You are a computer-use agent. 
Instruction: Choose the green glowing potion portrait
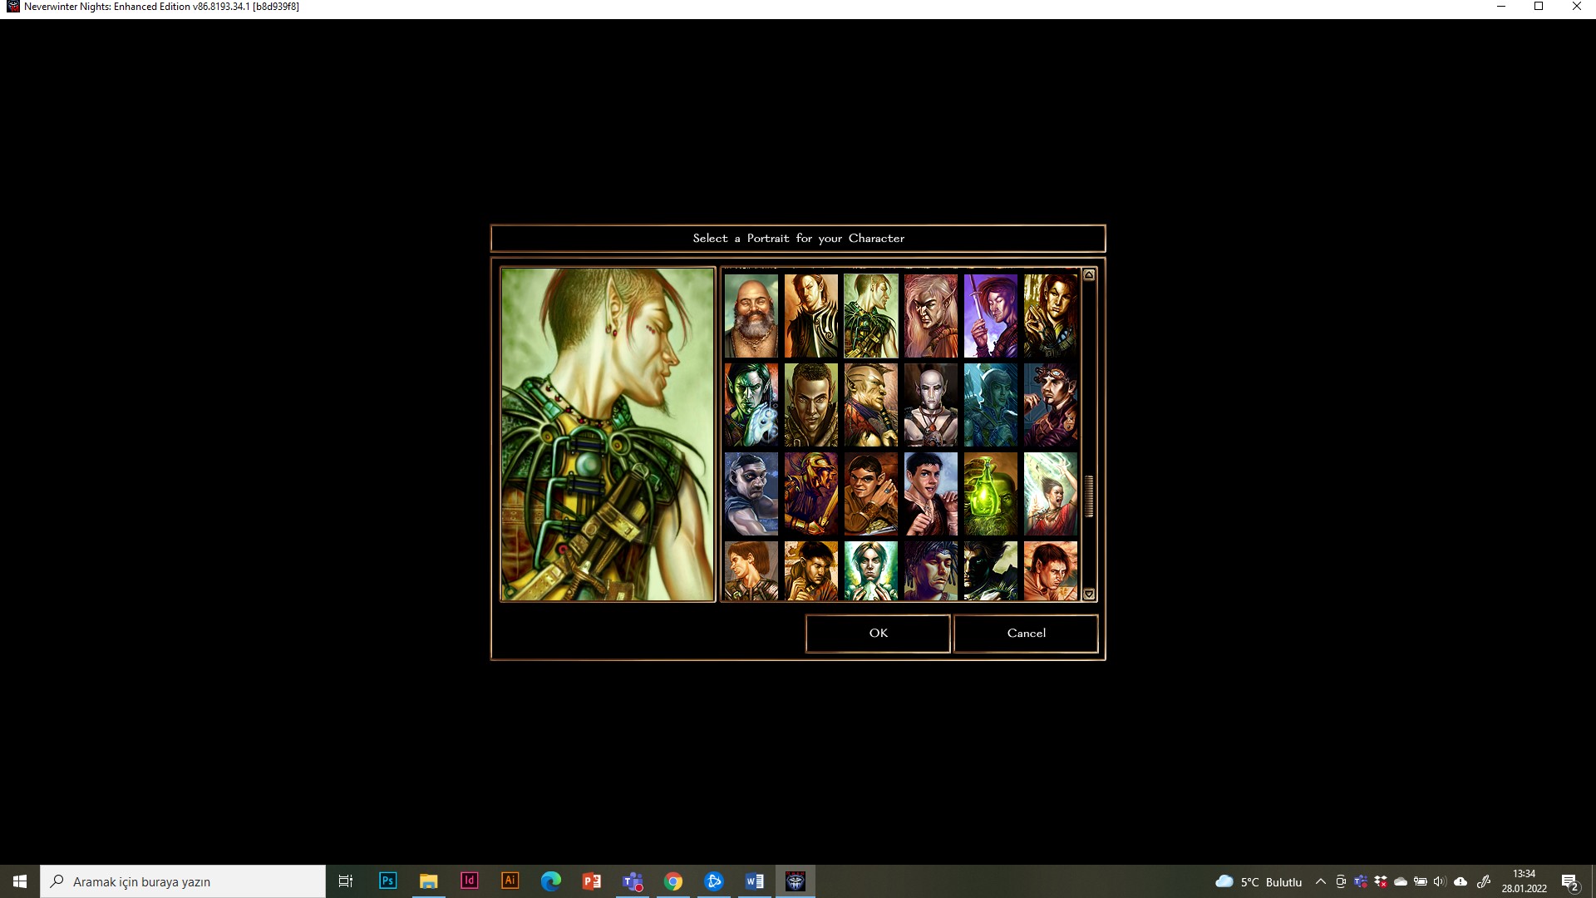tap(990, 494)
